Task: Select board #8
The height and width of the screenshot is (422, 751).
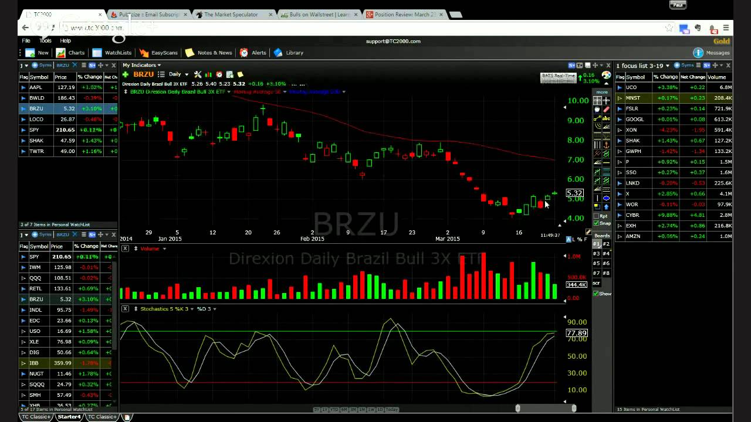Action: point(606,273)
